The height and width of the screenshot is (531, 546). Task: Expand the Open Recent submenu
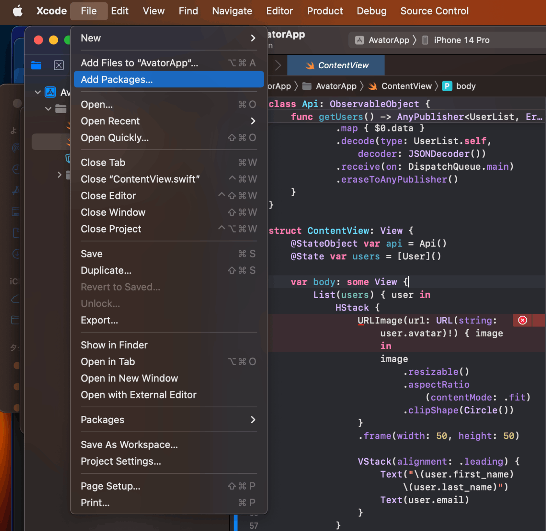(x=168, y=121)
